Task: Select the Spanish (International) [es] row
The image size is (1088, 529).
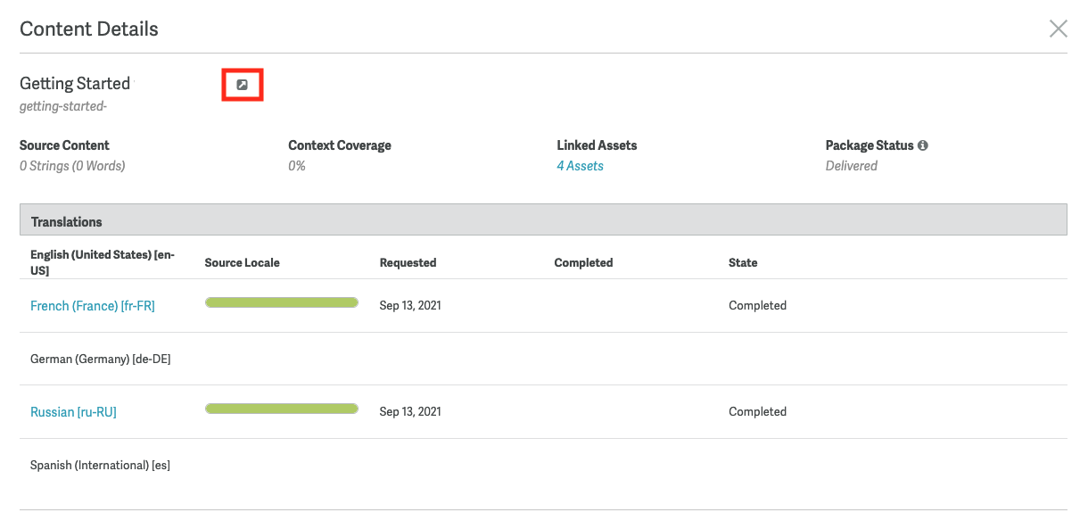Action: point(100,466)
